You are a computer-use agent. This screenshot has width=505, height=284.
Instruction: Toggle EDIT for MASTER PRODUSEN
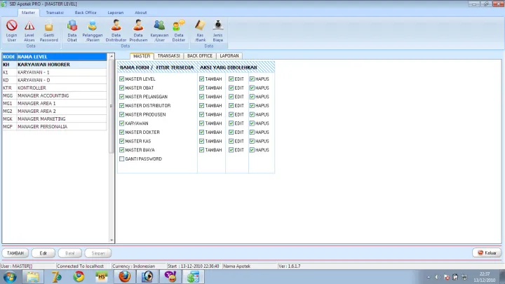pyautogui.click(x=231, y=114)
